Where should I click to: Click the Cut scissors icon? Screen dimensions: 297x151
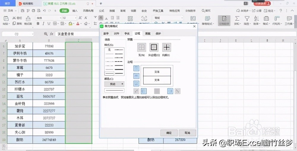(x=14, y=18)
